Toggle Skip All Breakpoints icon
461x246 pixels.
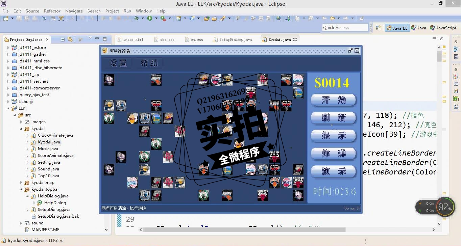tap(44, 18)
